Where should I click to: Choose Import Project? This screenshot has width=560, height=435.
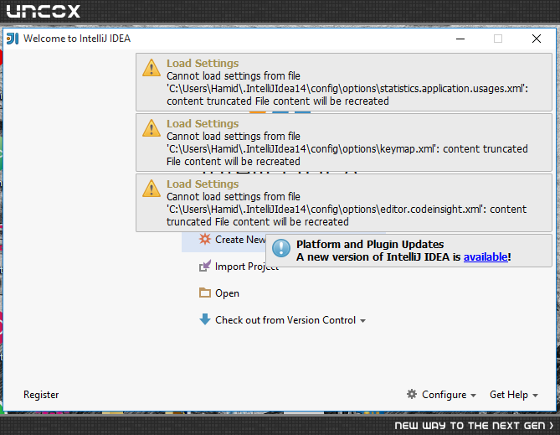point(239,267)
